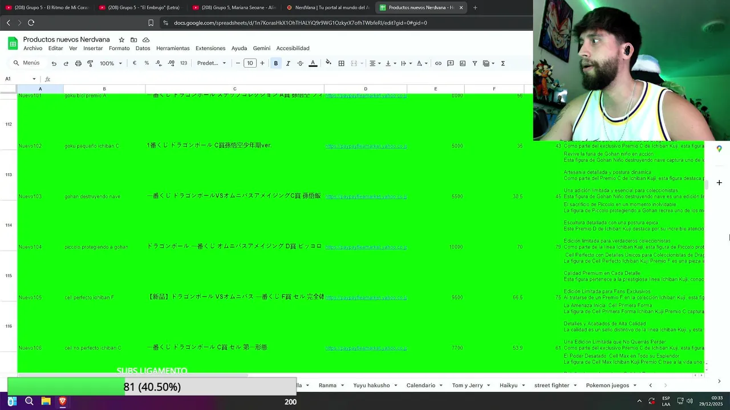730x410 pixels.
Task: Click the cloud document status icon
Action: point(146,40)
